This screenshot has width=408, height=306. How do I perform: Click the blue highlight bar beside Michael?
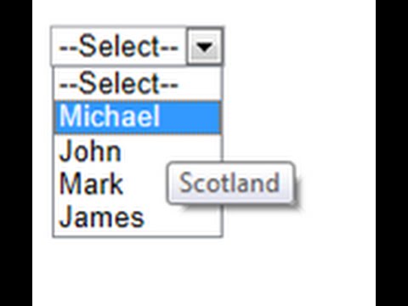click(x=190, y=116)
